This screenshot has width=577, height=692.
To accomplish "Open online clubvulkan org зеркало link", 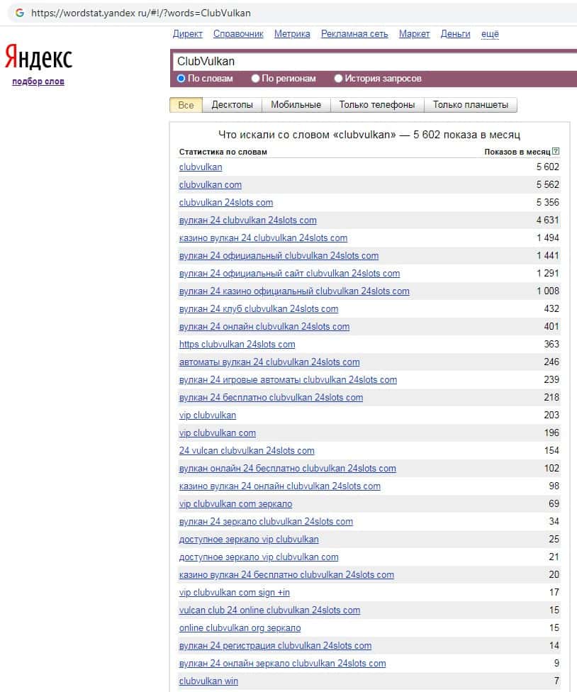I will click(240, 627).
